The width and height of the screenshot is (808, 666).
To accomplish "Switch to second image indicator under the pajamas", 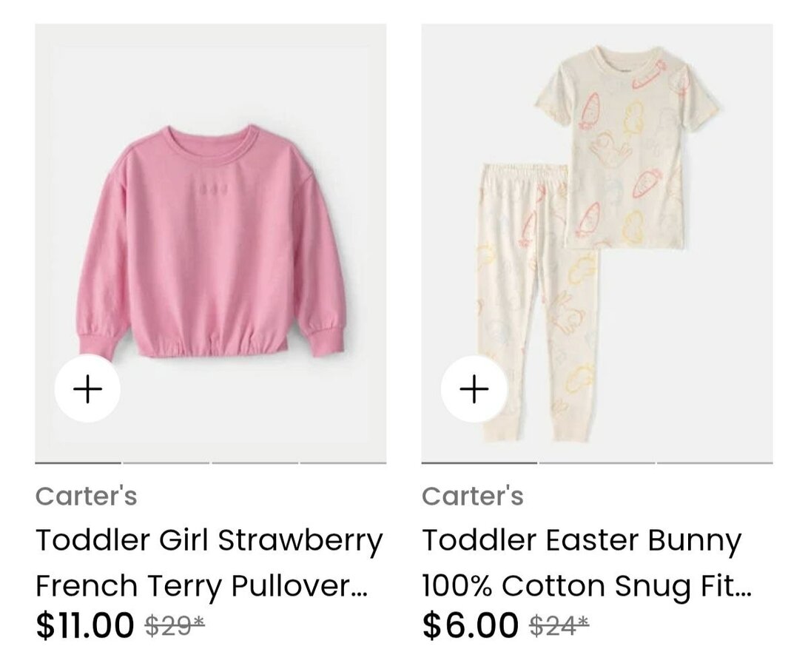I will (x=597, y=462).
